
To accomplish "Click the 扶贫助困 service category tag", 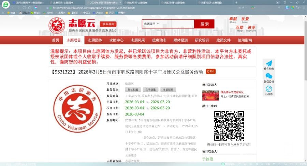I will pyautogui.click(x=133, y=90).
